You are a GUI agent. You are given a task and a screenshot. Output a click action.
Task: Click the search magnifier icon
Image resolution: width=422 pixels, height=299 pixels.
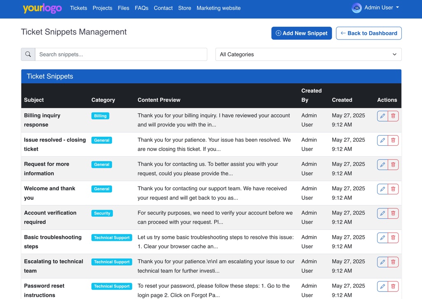tap(28, 54)
